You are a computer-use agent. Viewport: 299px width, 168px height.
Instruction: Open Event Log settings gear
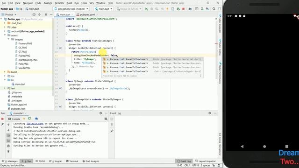(210, 113)
